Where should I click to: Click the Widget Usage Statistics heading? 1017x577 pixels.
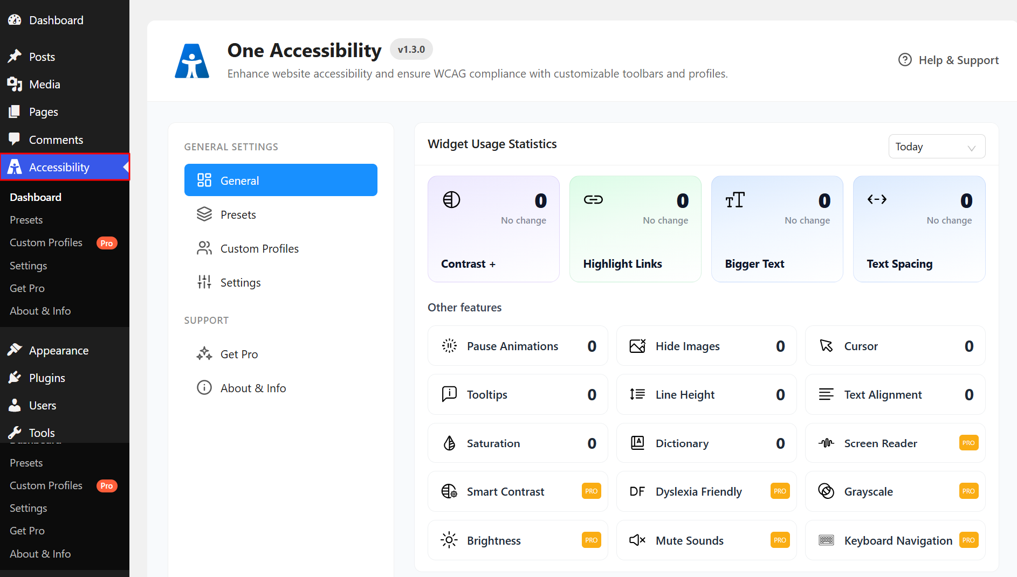492,144
